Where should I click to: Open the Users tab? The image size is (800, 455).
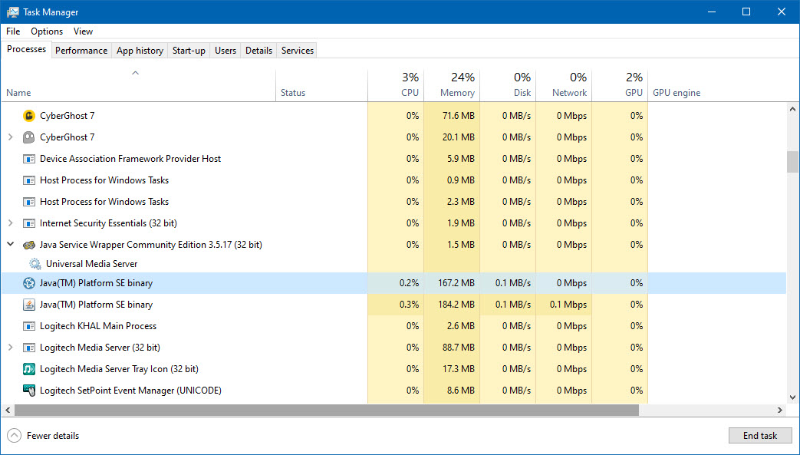[x=226, y=51]
